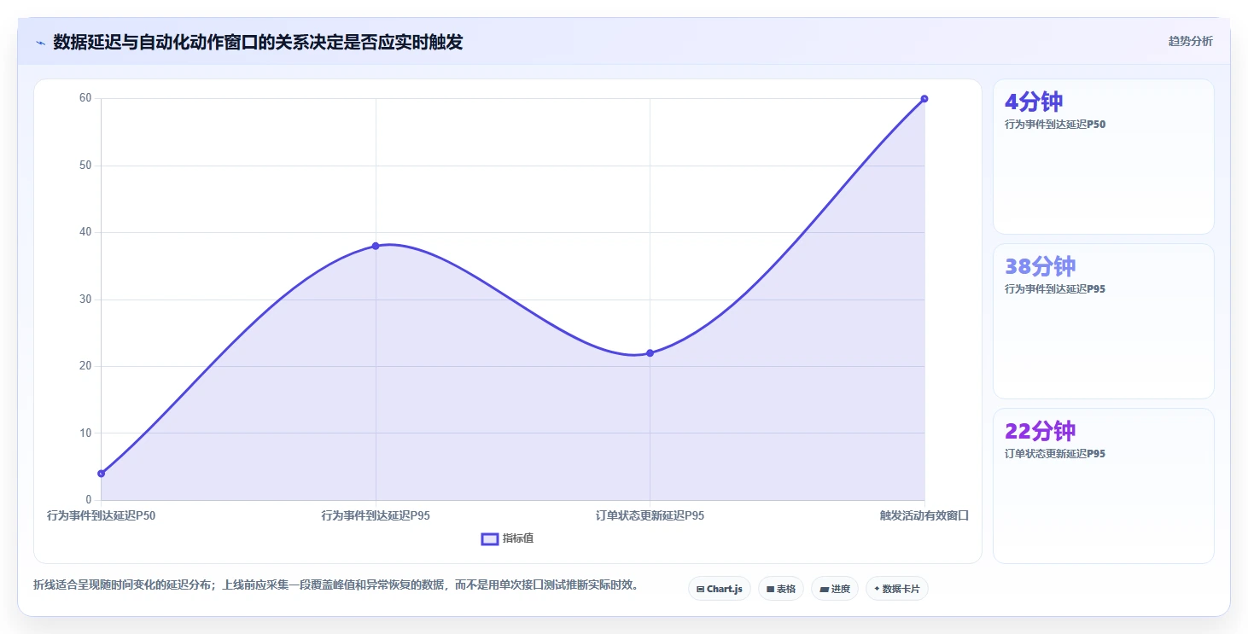Click the data point for 行为事件到达延迟P50
This screenshot has height=634, width=1248.
[102, 474]
